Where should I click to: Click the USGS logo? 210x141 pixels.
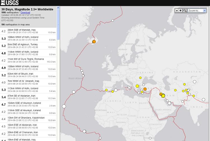[x=10, y=3]
